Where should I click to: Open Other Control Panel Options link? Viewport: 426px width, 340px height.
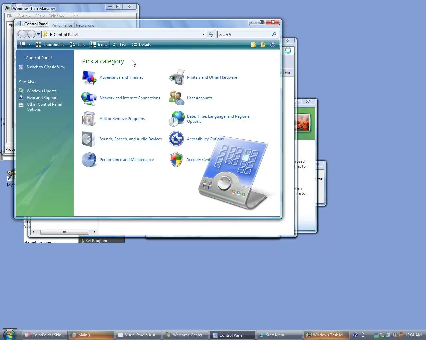point(44,107)
